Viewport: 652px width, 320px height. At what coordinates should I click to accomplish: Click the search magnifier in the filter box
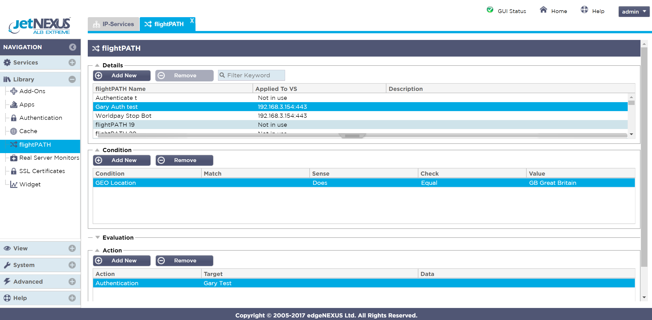point(222,75)
